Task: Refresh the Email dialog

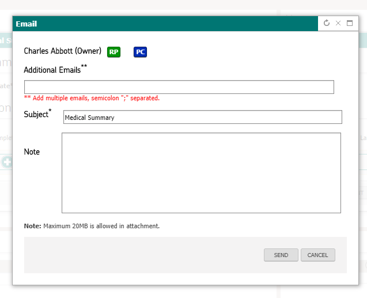Action: 327,23
